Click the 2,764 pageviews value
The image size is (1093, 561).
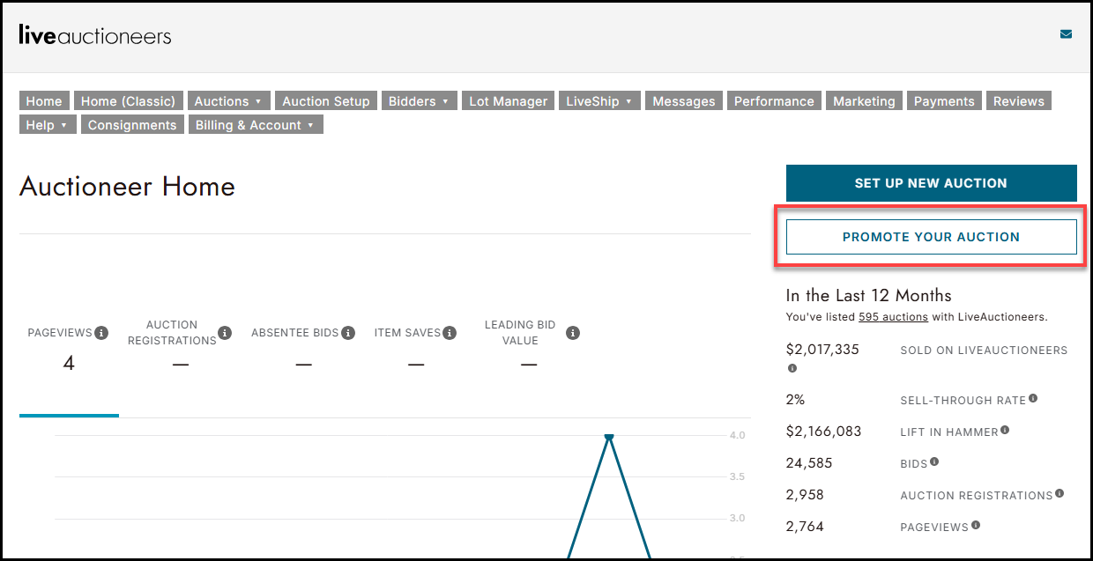click(804, 527)
